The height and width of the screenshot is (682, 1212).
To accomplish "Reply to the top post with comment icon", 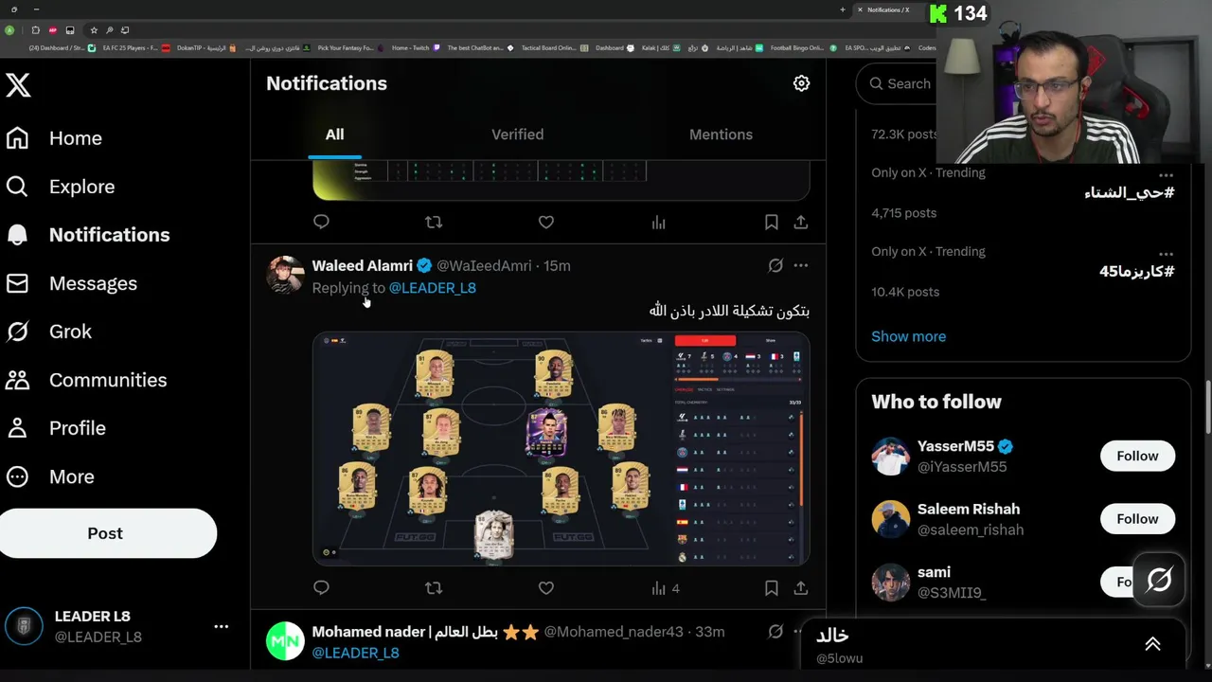I will [x=321, y=222].
